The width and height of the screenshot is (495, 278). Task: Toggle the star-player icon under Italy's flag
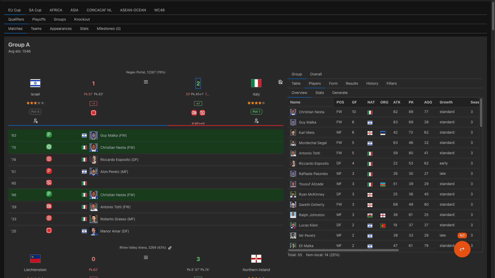(x=257, y=120)
